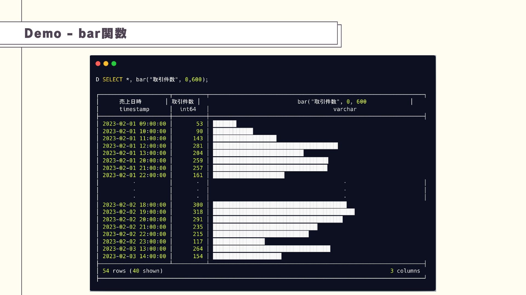Screen dimensions: 526x295
Task: Click the int64 type label
Action: pyautogui.click(x=188, y=109)
